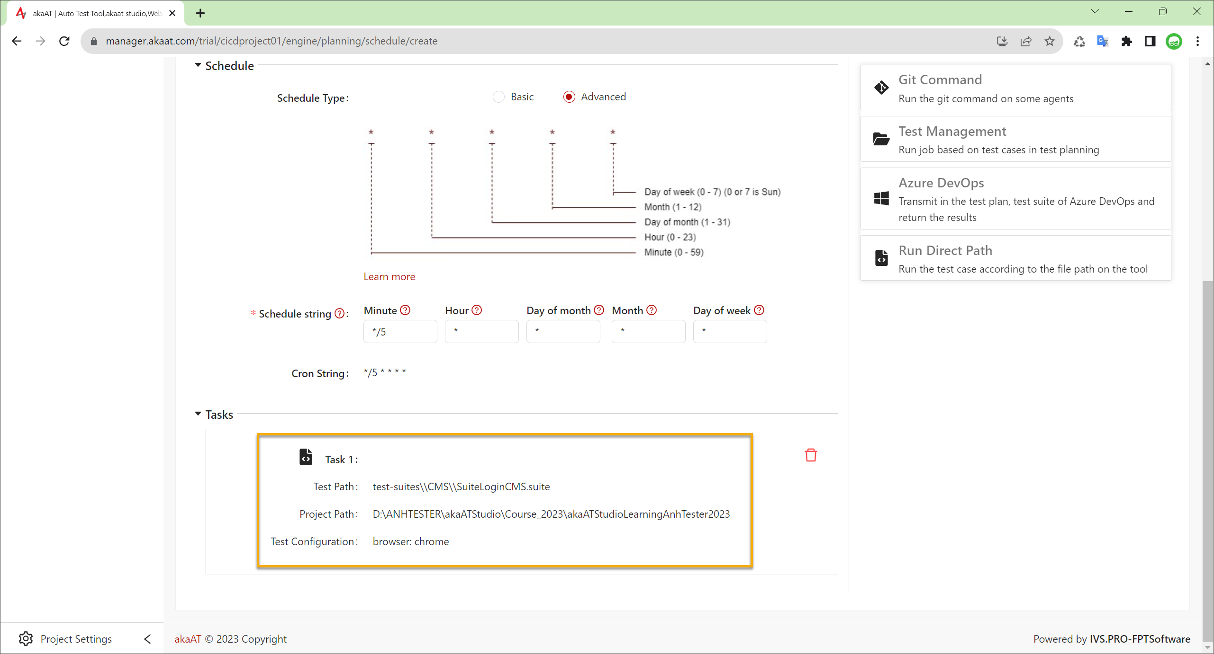This screenshot has height=654, width=1214.
Task: Open a new browser tab
Action: point(200,13)
